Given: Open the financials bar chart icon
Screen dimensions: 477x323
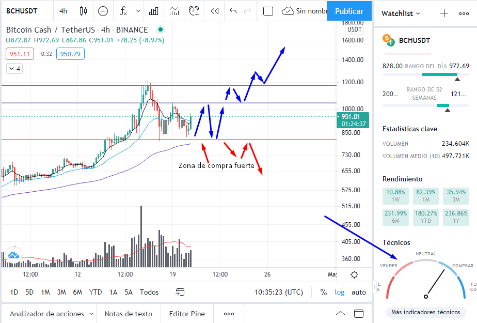Looking at the screenshot, I should point(154,11).
